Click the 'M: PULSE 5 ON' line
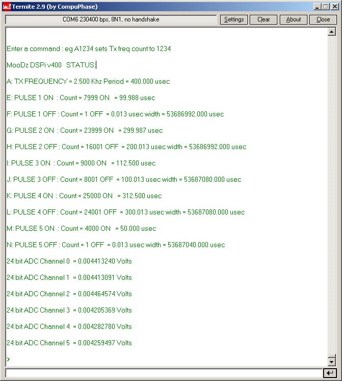 click(81, 228)
